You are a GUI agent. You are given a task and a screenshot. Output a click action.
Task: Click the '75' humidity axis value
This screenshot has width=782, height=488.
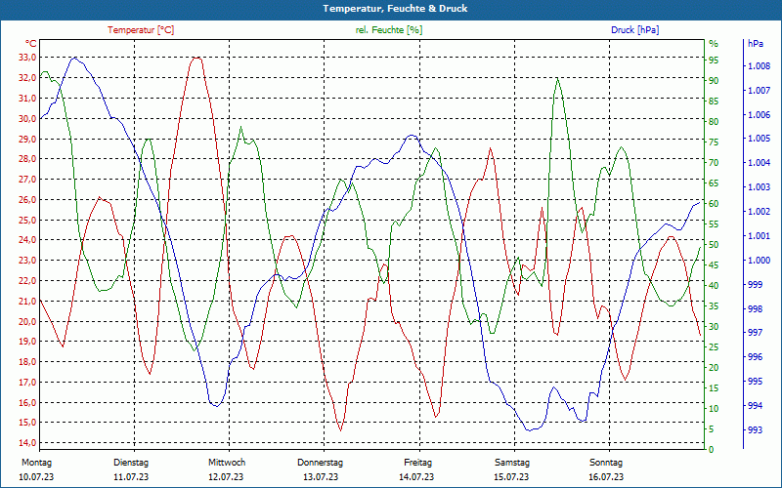pyautogui.click(x=714, y=142)
